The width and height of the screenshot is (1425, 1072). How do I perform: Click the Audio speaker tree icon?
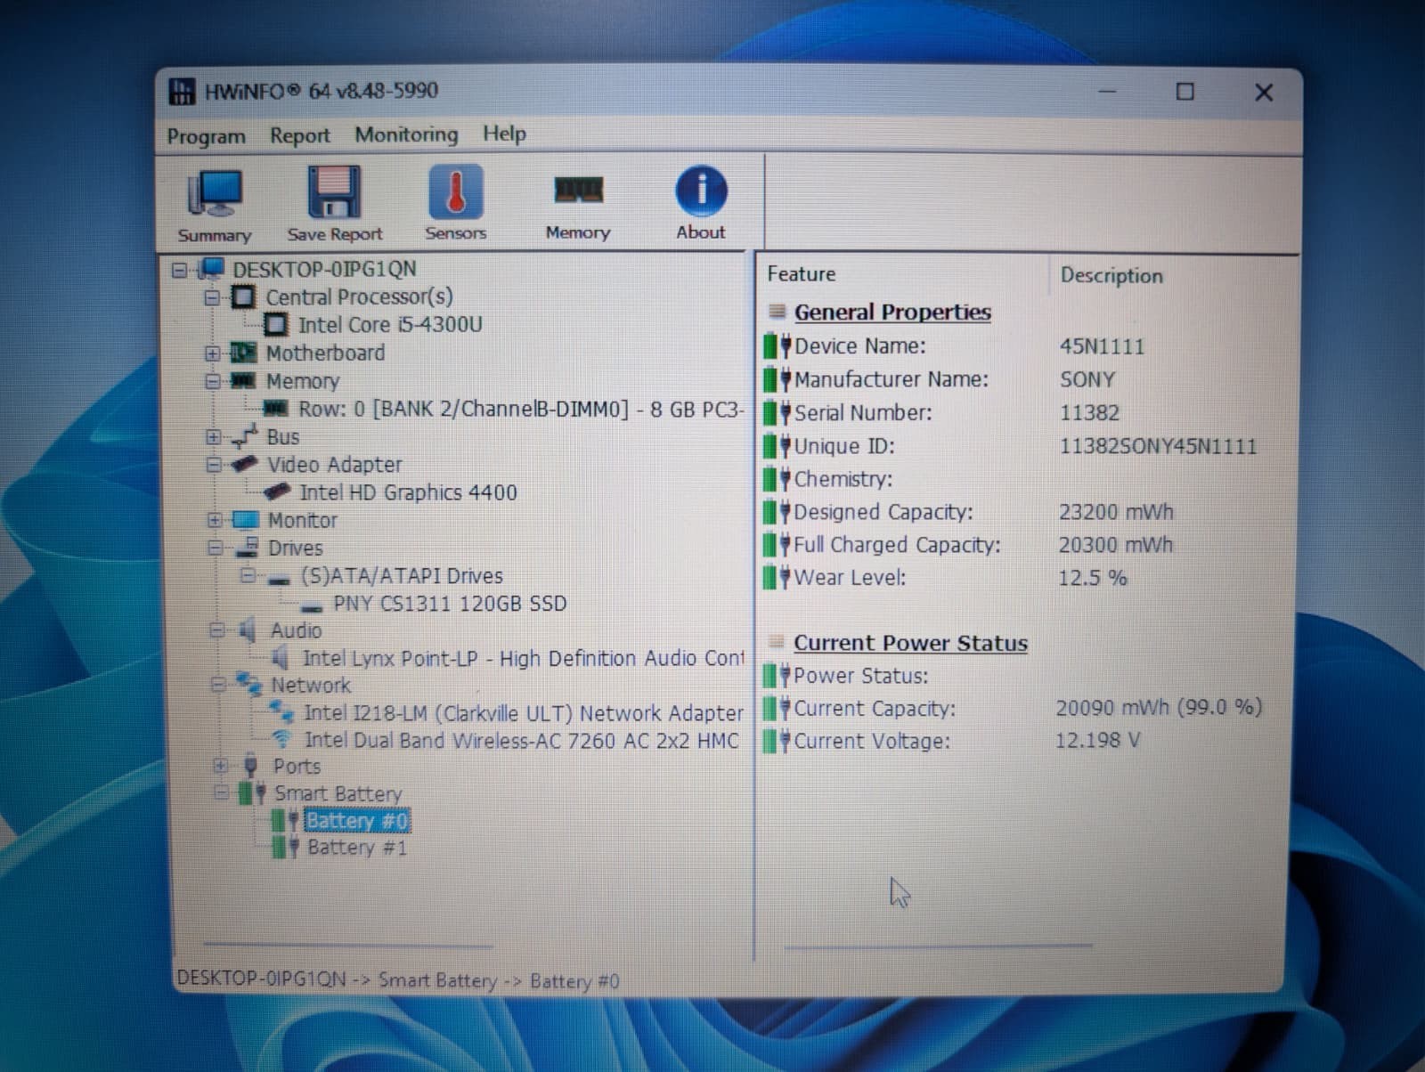(248, 630)
